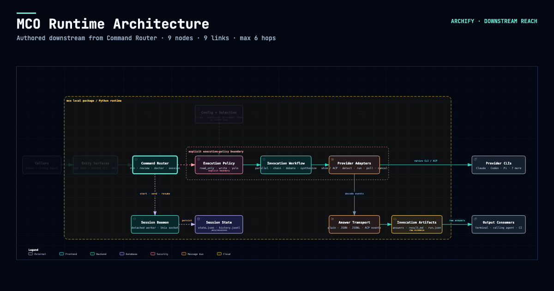This screenshot has width=554, height=291.
Task: Click 'state.json · history.jsonl' text
Action: (219, 228)
